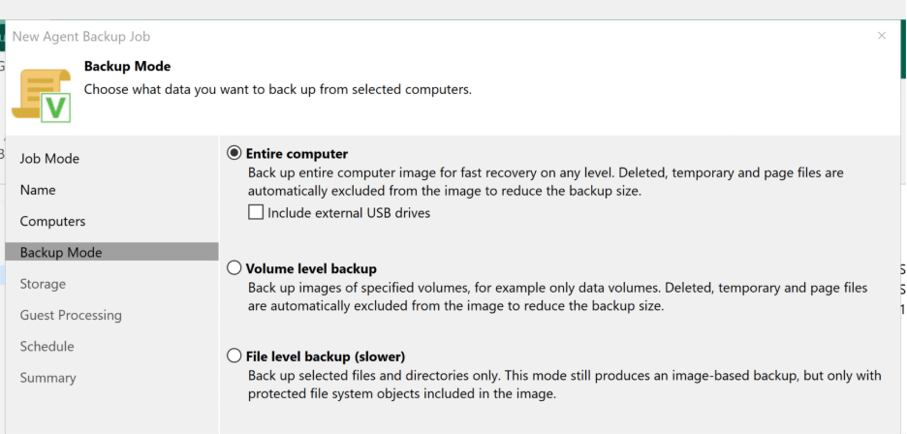Jump to the Storage step
This screenshot has height=434, width=907.
[43, 284]
